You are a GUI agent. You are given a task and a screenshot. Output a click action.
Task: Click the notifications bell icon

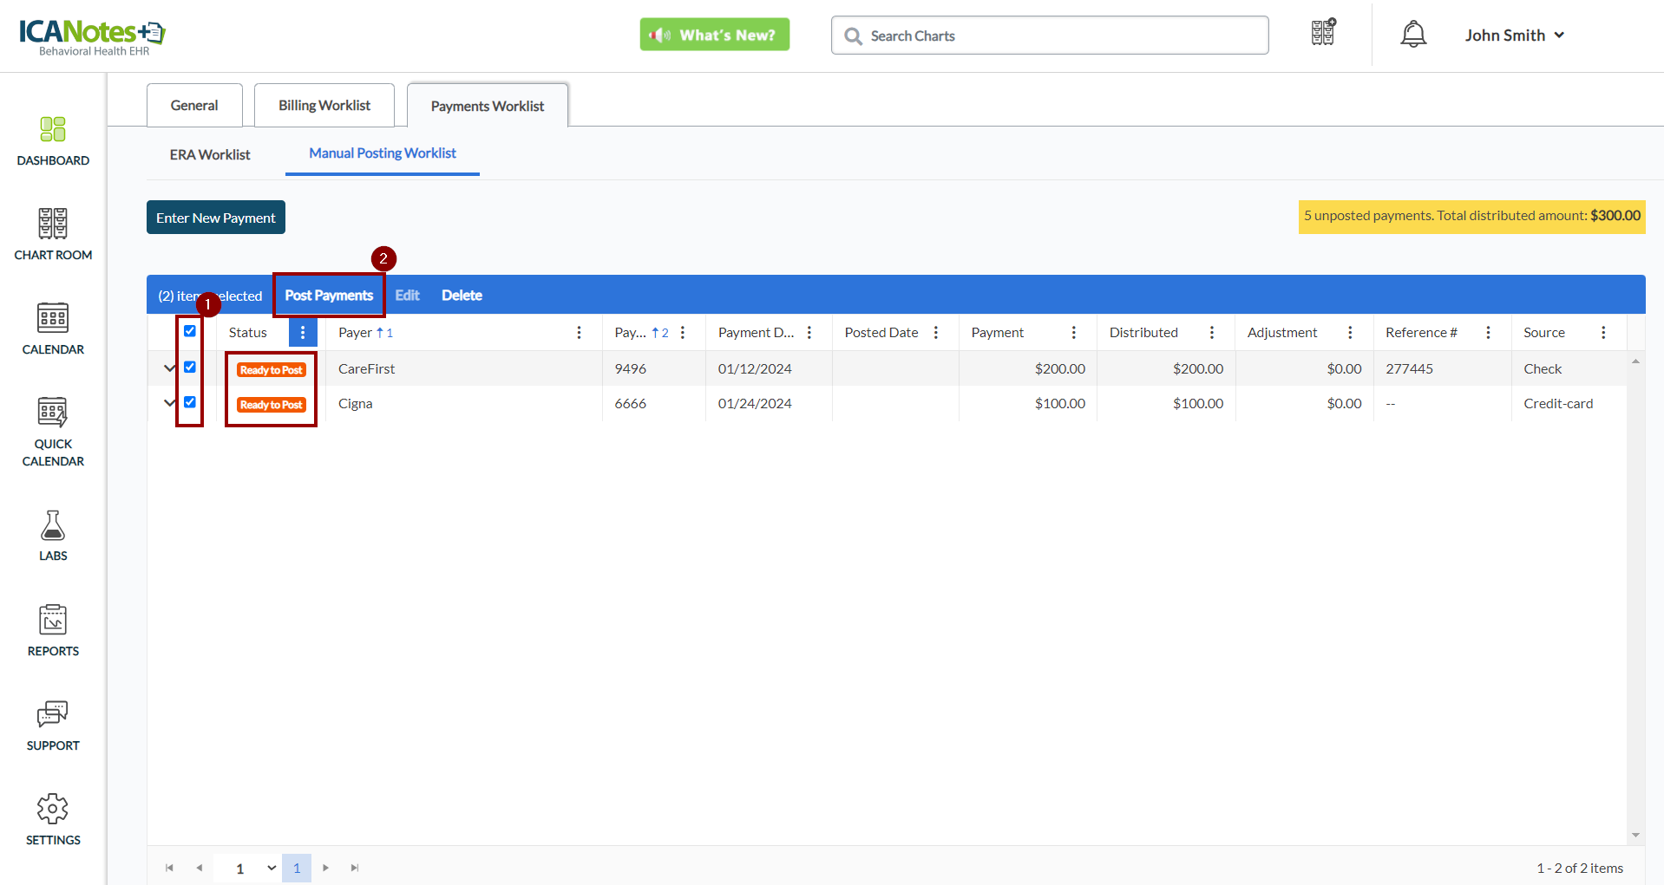(1413, 35)
